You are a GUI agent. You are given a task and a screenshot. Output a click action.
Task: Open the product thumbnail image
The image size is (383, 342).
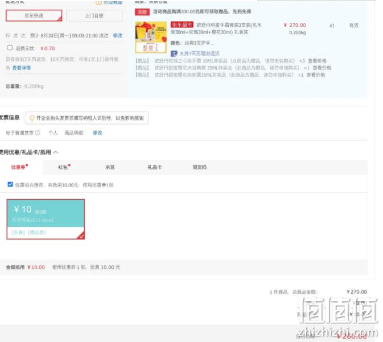151,38
